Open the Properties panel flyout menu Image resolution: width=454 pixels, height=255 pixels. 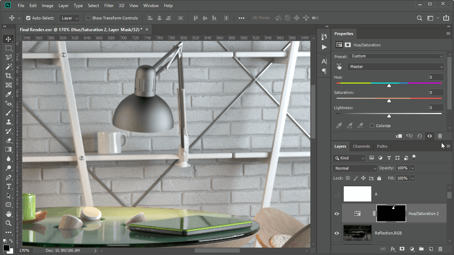pyautogui.click(x=448, y=34)
